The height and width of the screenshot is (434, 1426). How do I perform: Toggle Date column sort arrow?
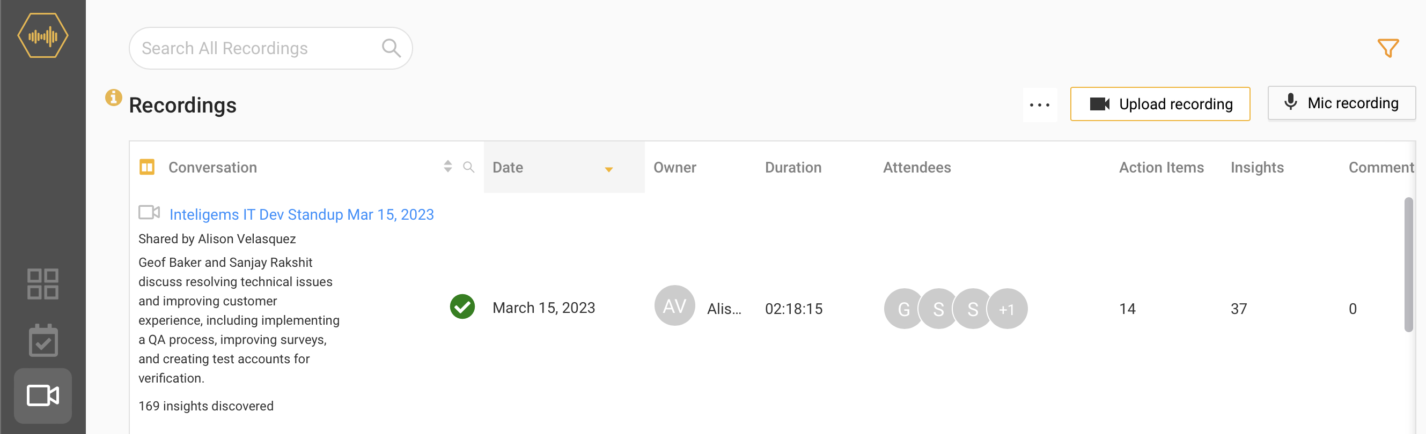coord(608,169)
